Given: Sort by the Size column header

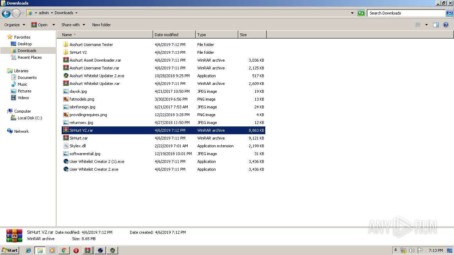Looking at the screenshot, I should [x=252, y=35].
